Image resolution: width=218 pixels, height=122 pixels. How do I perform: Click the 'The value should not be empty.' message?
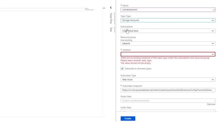136,63
